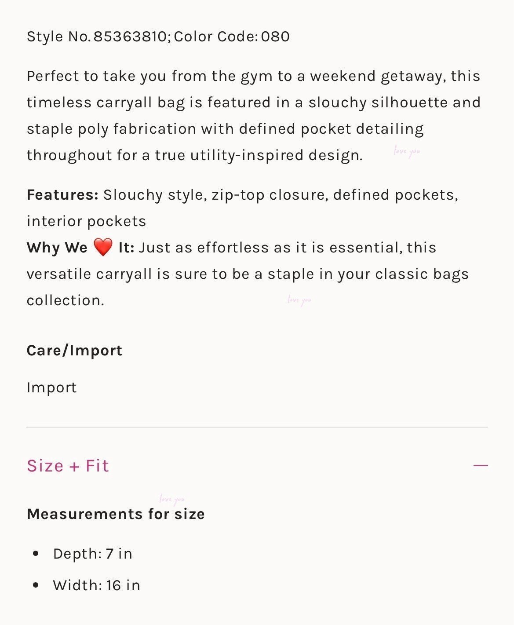This screenshot has height=625, width=514.
Task: Click the Measurements for size heading
Action: tap(116, 514)
